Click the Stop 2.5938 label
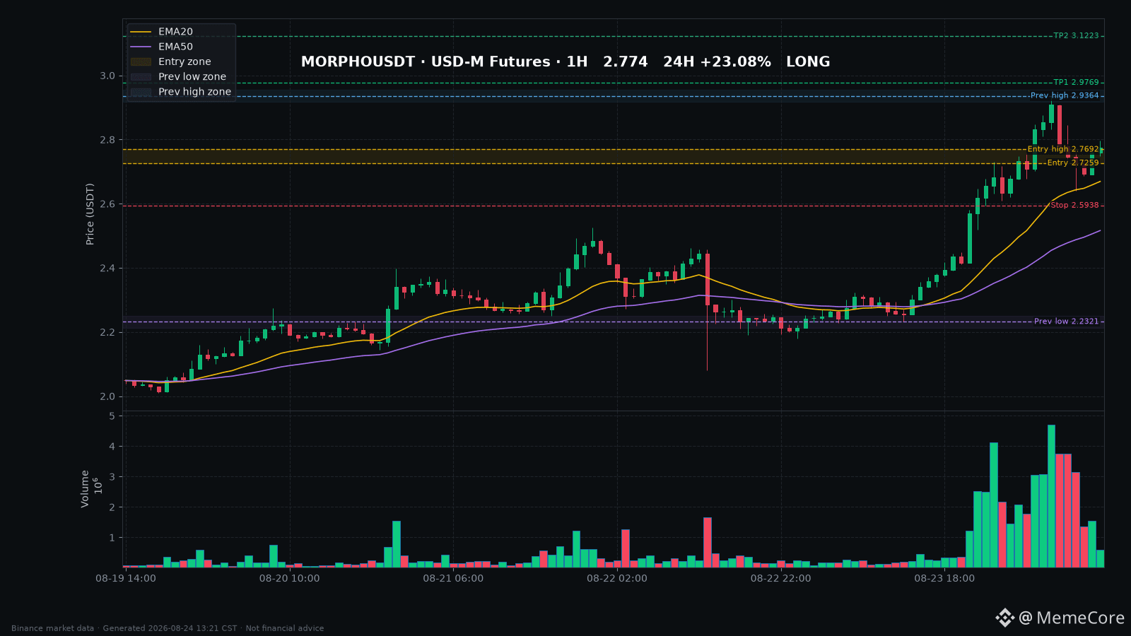This screenshot has height=636, width=1131. click(1074, 206)
